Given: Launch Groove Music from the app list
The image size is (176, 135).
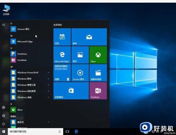Looking at the screenshot, I should tap(30, 29).
